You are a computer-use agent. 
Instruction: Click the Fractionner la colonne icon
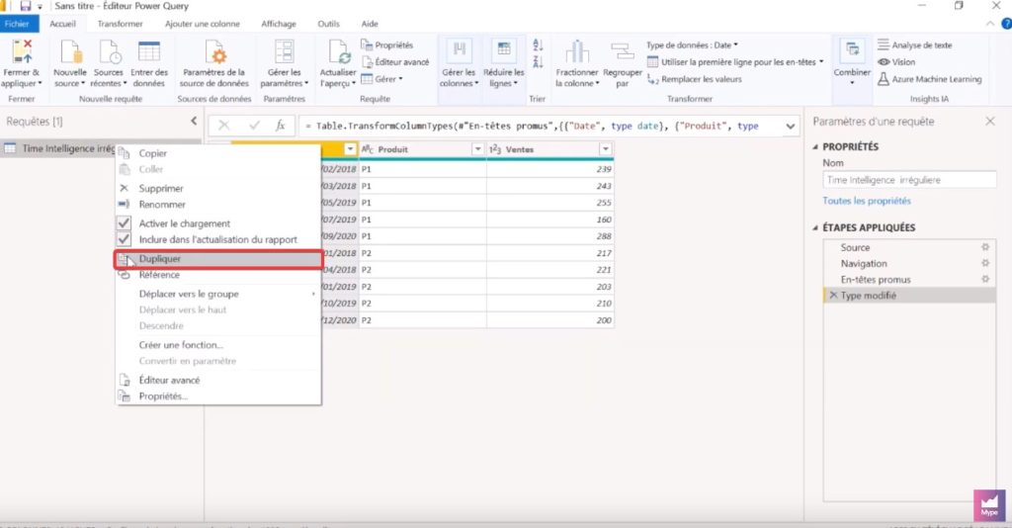click(x=577, y=51)
